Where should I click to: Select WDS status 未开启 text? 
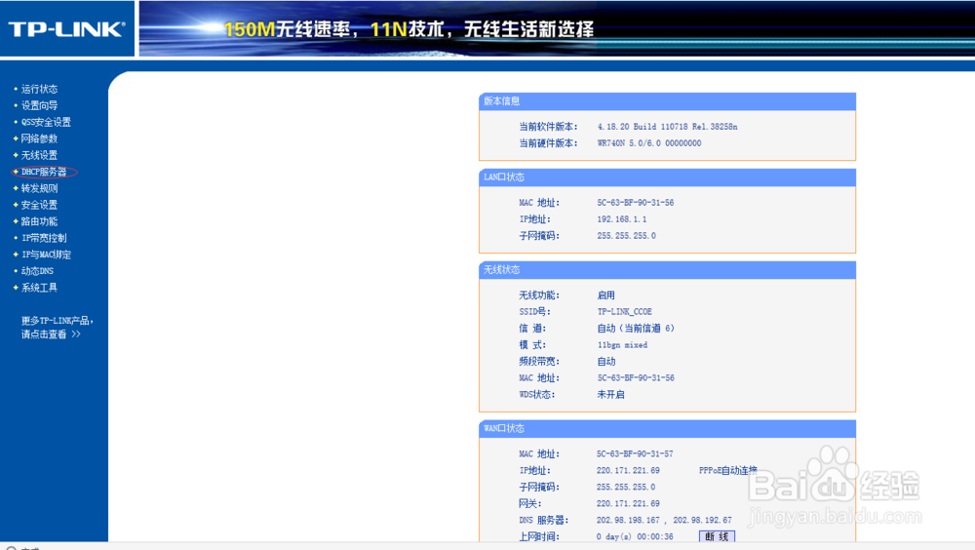[x=610, y=394]
